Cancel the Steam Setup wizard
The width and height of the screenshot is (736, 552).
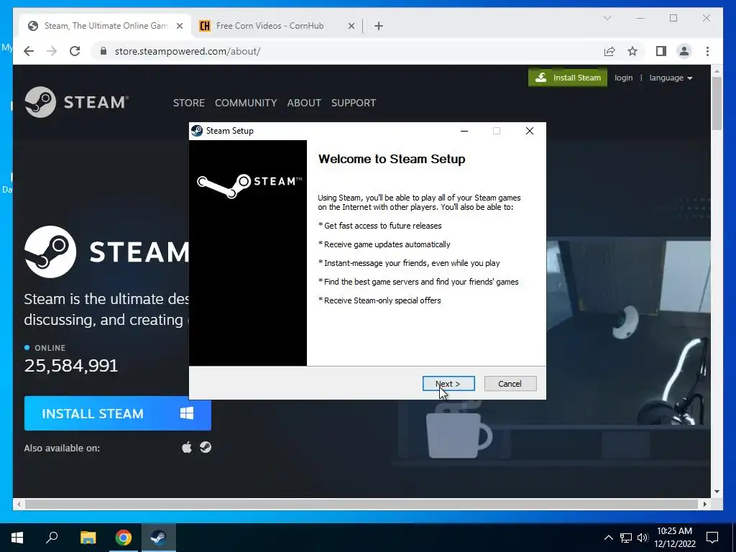tap(510, 384)
